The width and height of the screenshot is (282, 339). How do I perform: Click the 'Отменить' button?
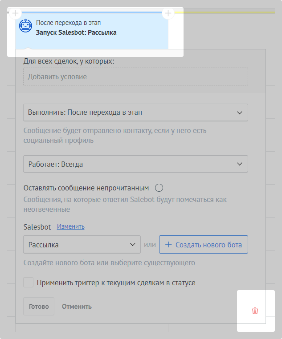tap(77, 307)
